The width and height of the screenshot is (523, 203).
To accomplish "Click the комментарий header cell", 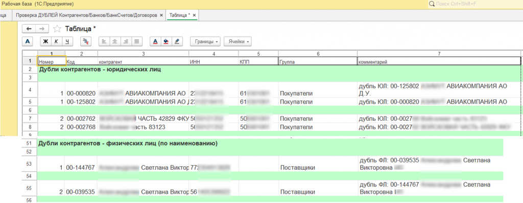I will click(x=439, y=61).
